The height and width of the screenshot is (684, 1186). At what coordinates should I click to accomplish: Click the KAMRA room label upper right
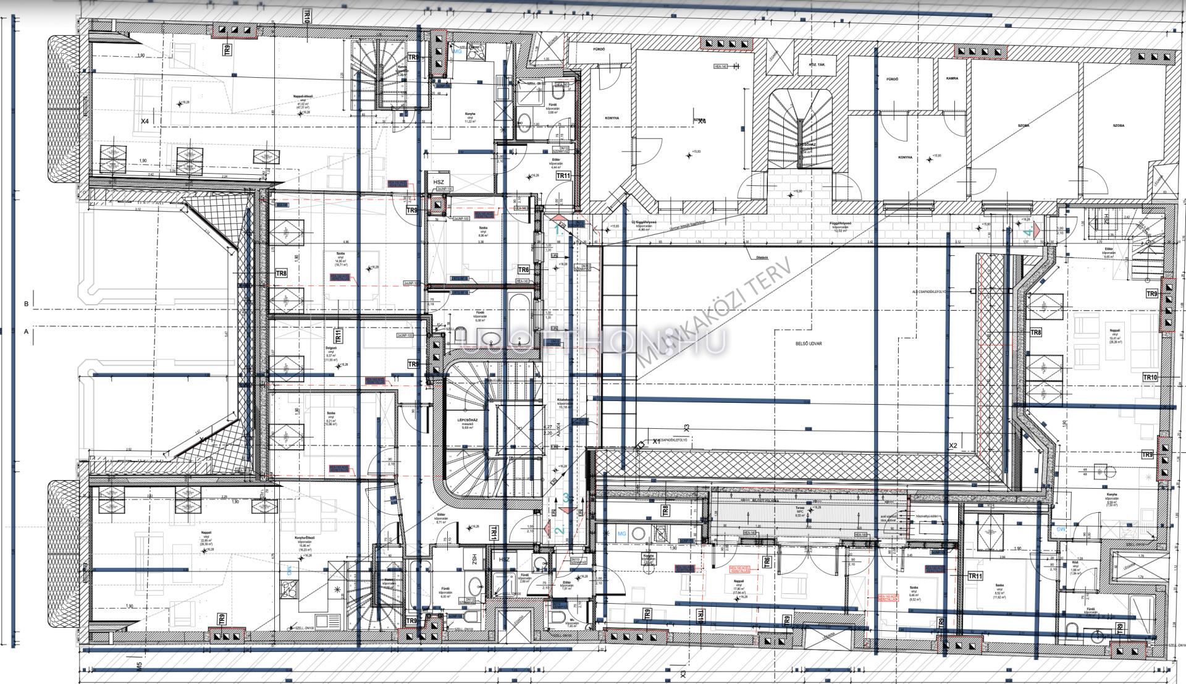pyautogui.click(x=951, y=79)
